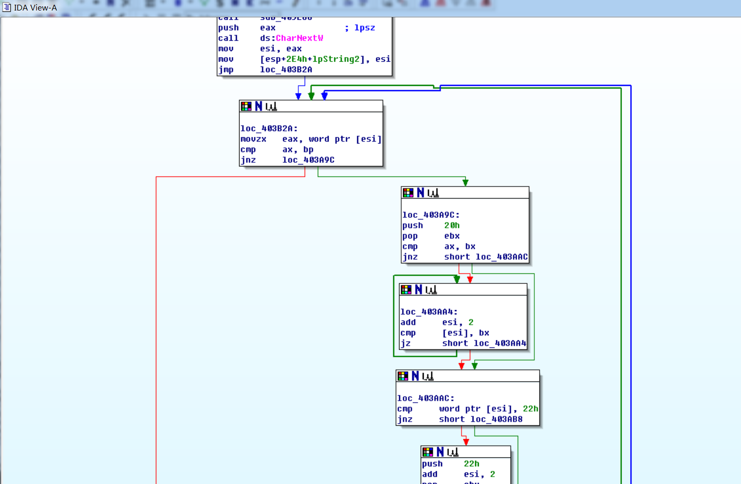Click the graph icon on the loc_403AAC node
Viewport: 741px width, 484px height.
(x=428, y=377)
